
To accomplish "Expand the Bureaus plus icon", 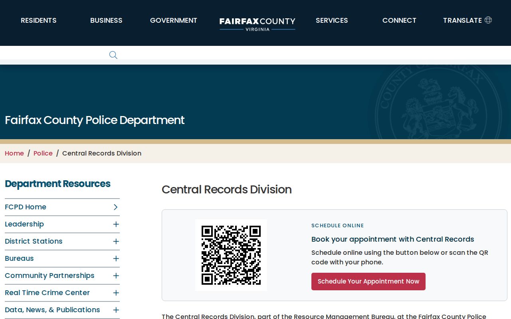I will pyautogui.click(x=116, y=258).
